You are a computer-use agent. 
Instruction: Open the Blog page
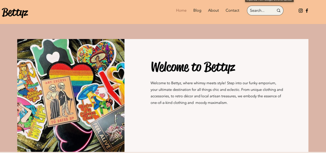(197, 10)
